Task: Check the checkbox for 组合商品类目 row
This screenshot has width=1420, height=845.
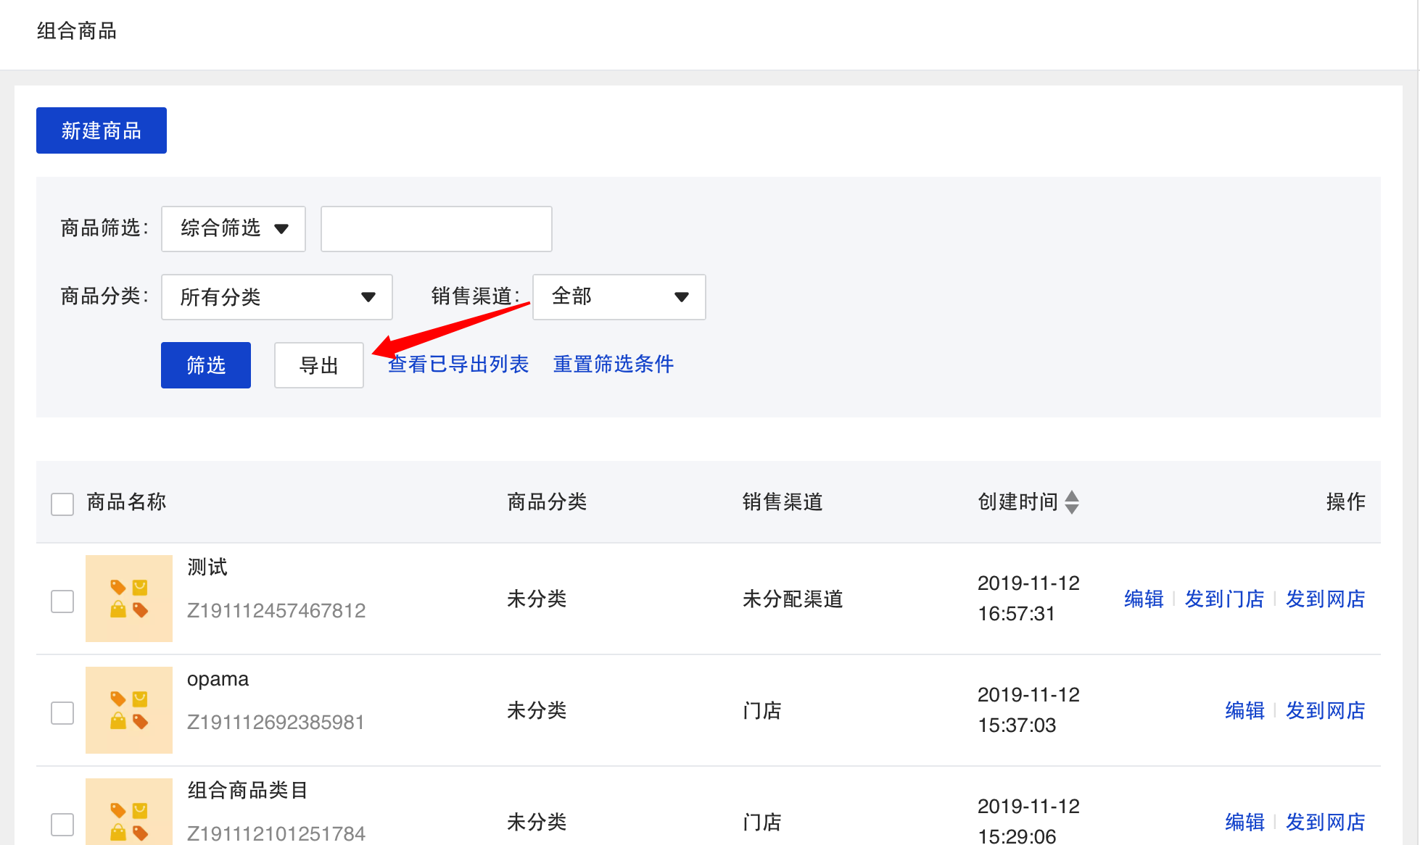Action: (62, 824)
